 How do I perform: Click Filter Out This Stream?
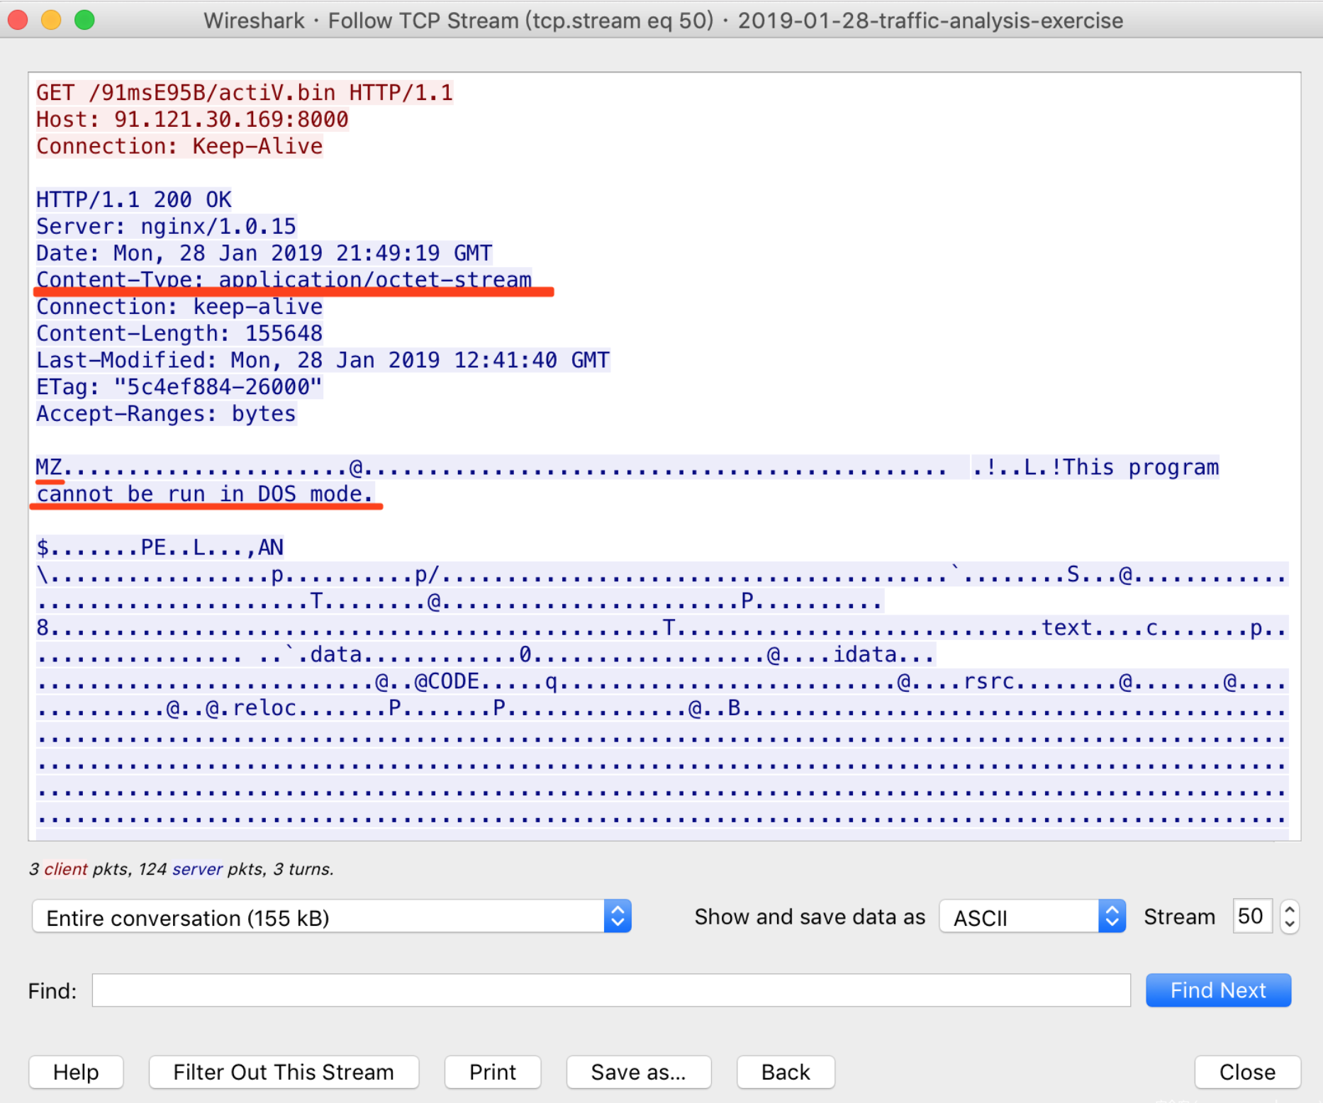(284, 1072)
